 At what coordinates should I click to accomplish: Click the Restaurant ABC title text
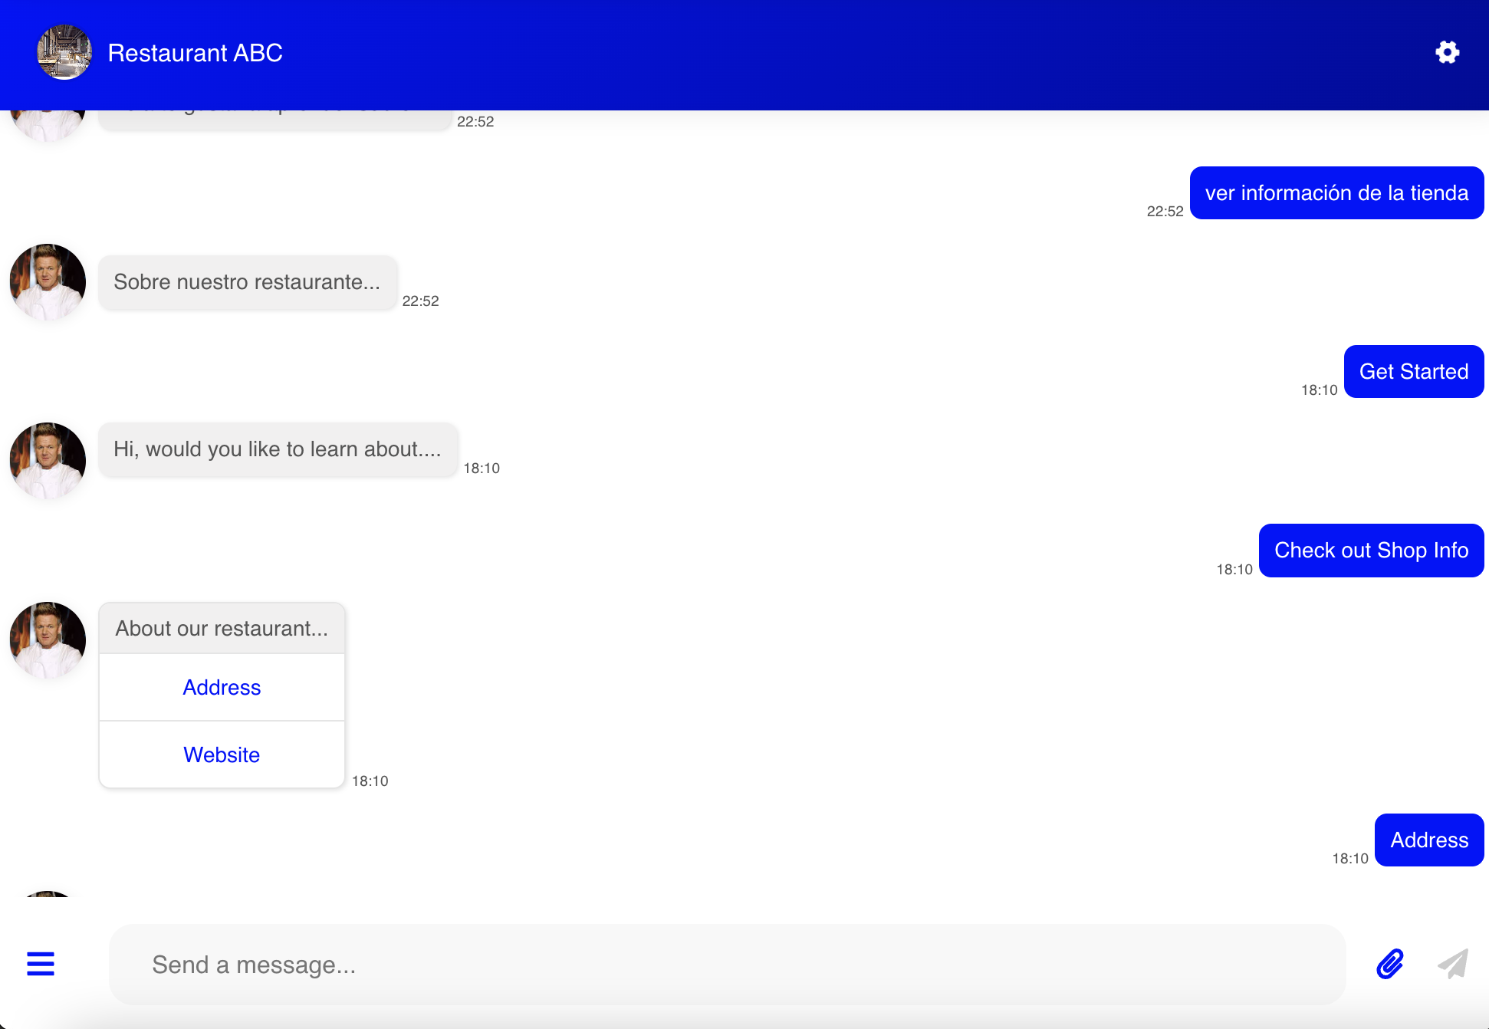(196, 52)
